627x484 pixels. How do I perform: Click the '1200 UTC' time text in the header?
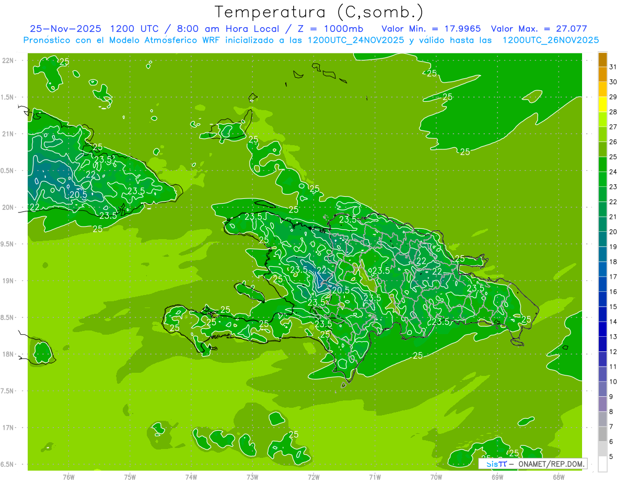pos(135,29)
